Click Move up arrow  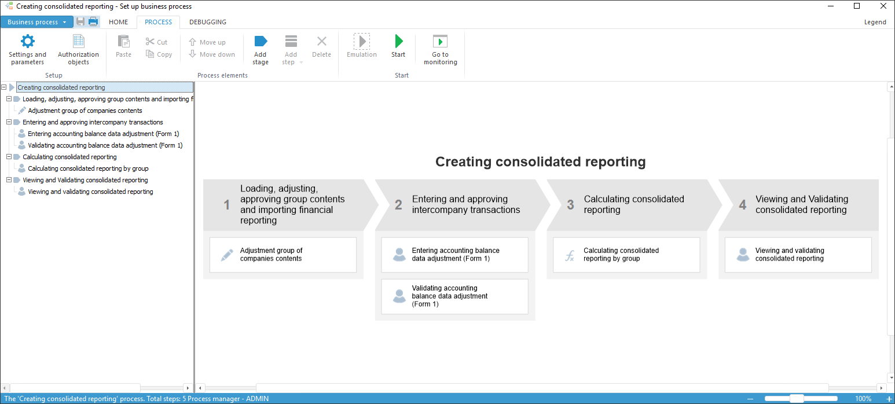(193, 42)
